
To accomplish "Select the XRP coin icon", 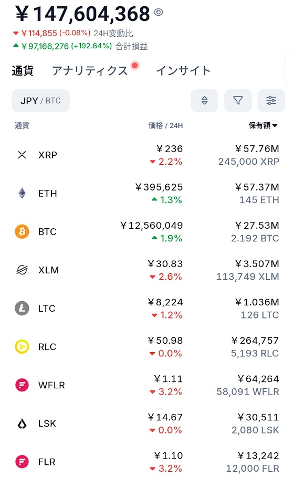I will tap(22, 155).
